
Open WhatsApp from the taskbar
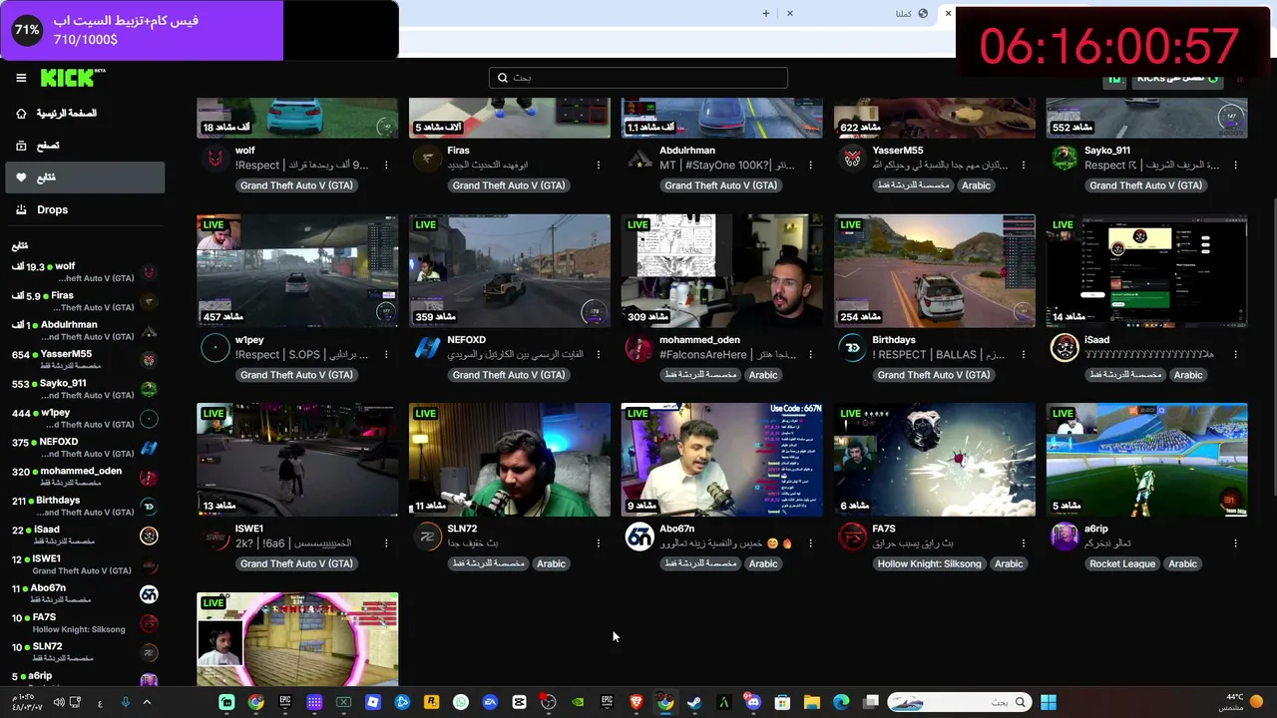pos(460,702)
